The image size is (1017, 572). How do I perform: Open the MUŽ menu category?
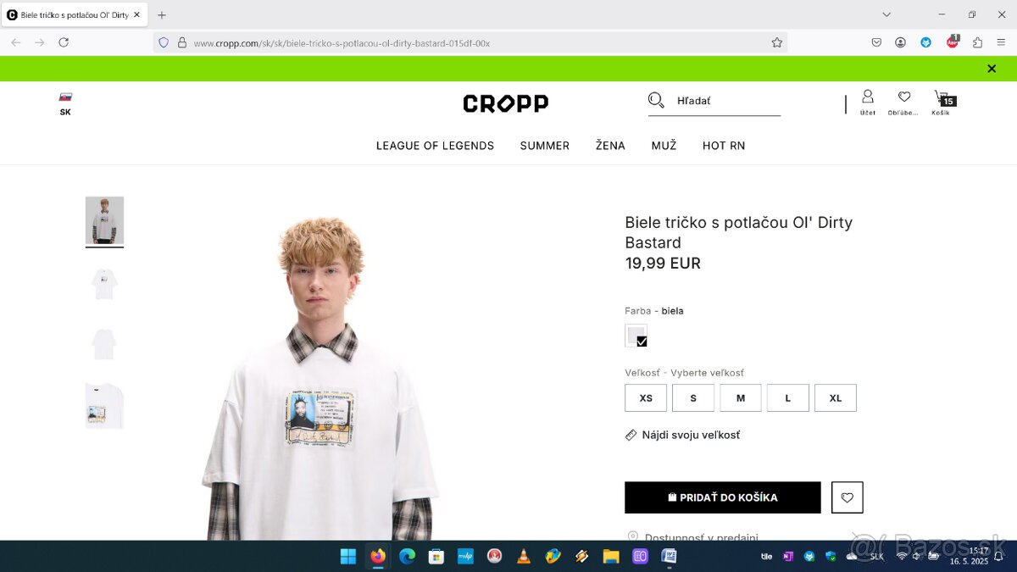coord(664,146)
